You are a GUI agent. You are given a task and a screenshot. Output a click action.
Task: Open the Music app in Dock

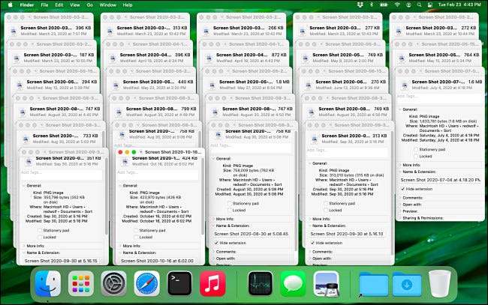pyautogui.click(x=213, y=285)
